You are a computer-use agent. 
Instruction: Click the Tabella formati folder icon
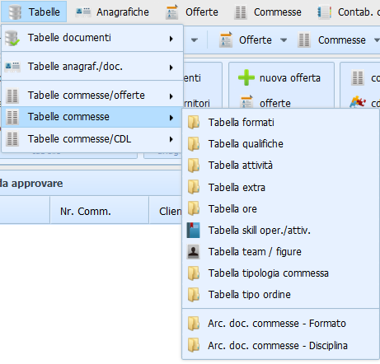(194, 123)
